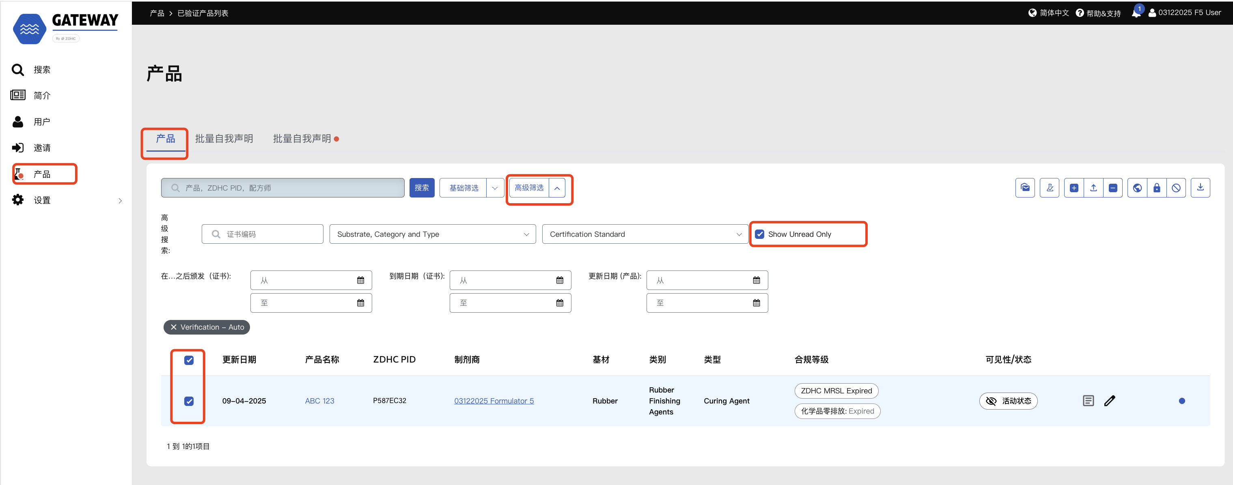Viewport: 1233px width, 485px height.
Task: Open the mark-as-read envelope toolbar button
Action: (x=1025, y=188)
